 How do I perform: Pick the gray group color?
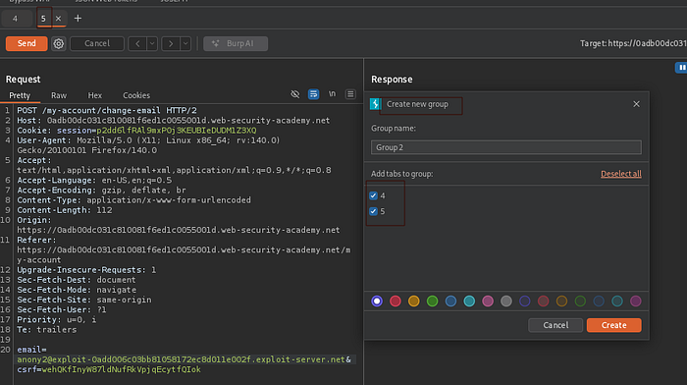tap(506, 301)
